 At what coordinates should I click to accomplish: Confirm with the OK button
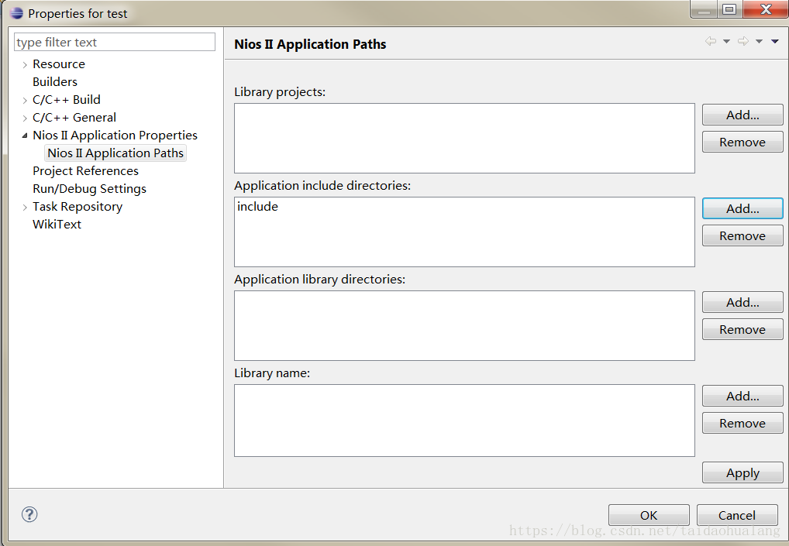649,515
